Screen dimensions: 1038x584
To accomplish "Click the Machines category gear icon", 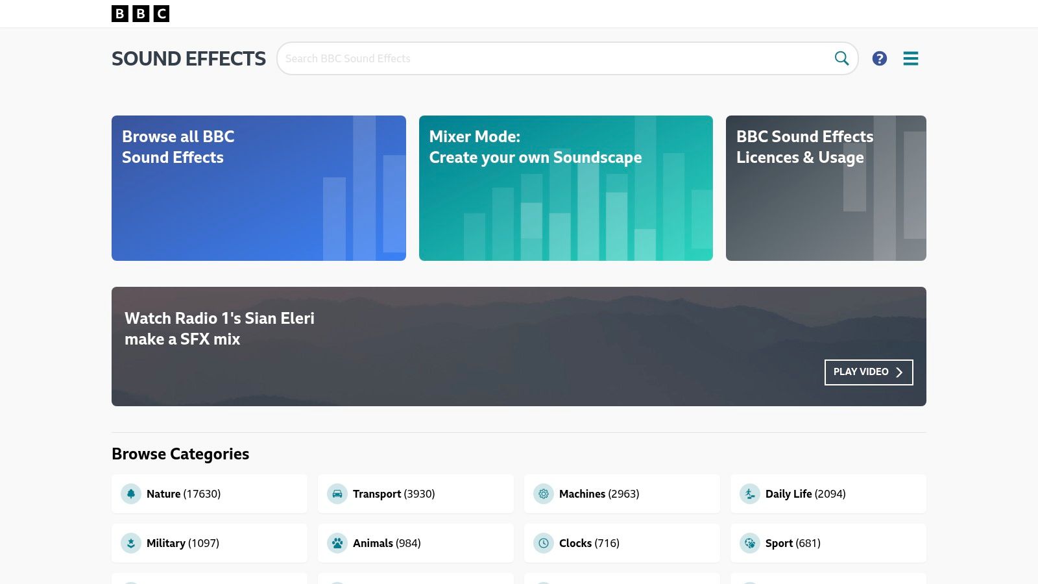I will coord(544,494).
